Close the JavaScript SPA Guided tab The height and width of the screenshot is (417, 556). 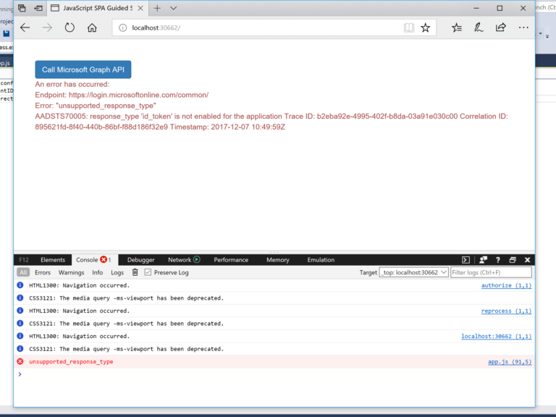[x=140, y=8]
